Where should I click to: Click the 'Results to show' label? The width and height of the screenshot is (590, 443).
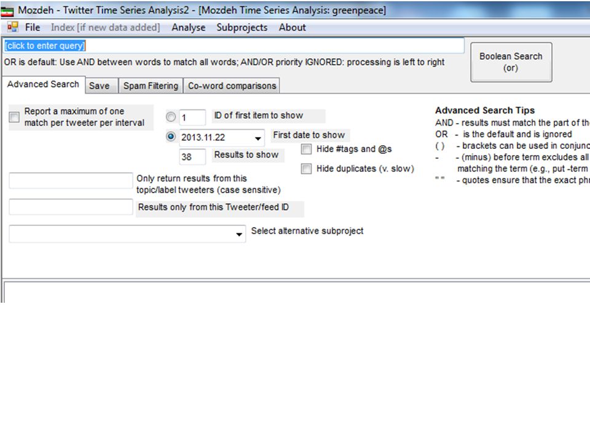coord(246,154)
